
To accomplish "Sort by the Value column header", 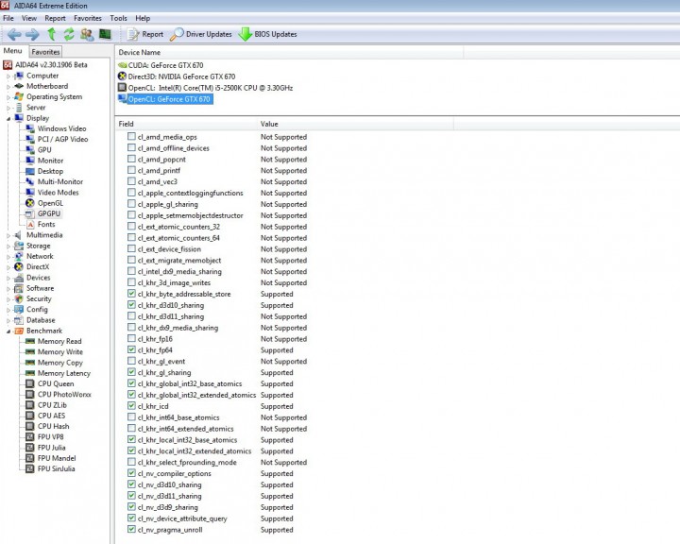I will 356,124.
